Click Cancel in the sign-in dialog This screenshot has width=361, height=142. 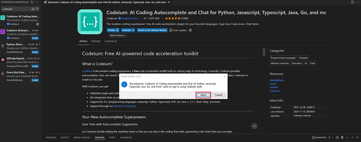[219, 95]
